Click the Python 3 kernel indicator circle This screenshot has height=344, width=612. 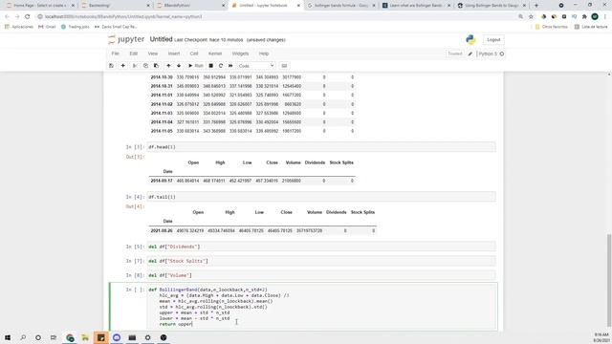tap(502, 54)
